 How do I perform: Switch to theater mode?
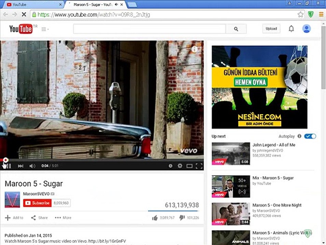point(189,166)
